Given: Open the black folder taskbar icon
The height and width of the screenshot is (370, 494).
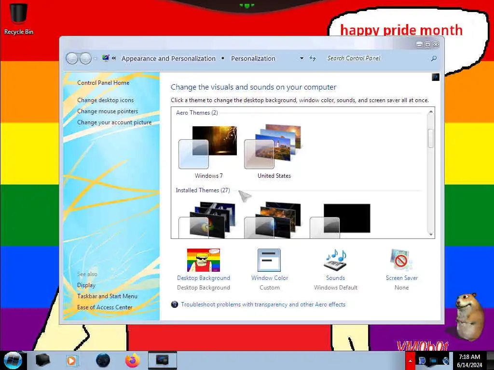Looking at the screenshot, I should (43, 360).
